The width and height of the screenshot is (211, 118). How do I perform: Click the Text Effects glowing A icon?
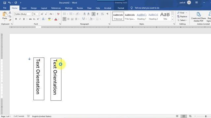pyautogui.click(x=43, y=19)
